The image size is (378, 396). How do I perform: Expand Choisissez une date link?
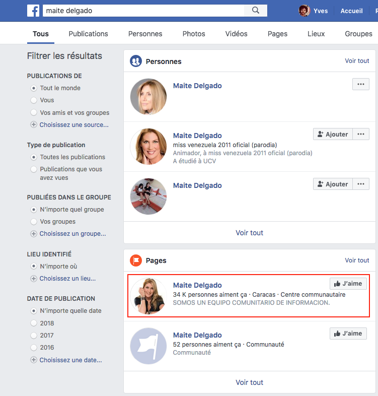[x=70, y=360]
